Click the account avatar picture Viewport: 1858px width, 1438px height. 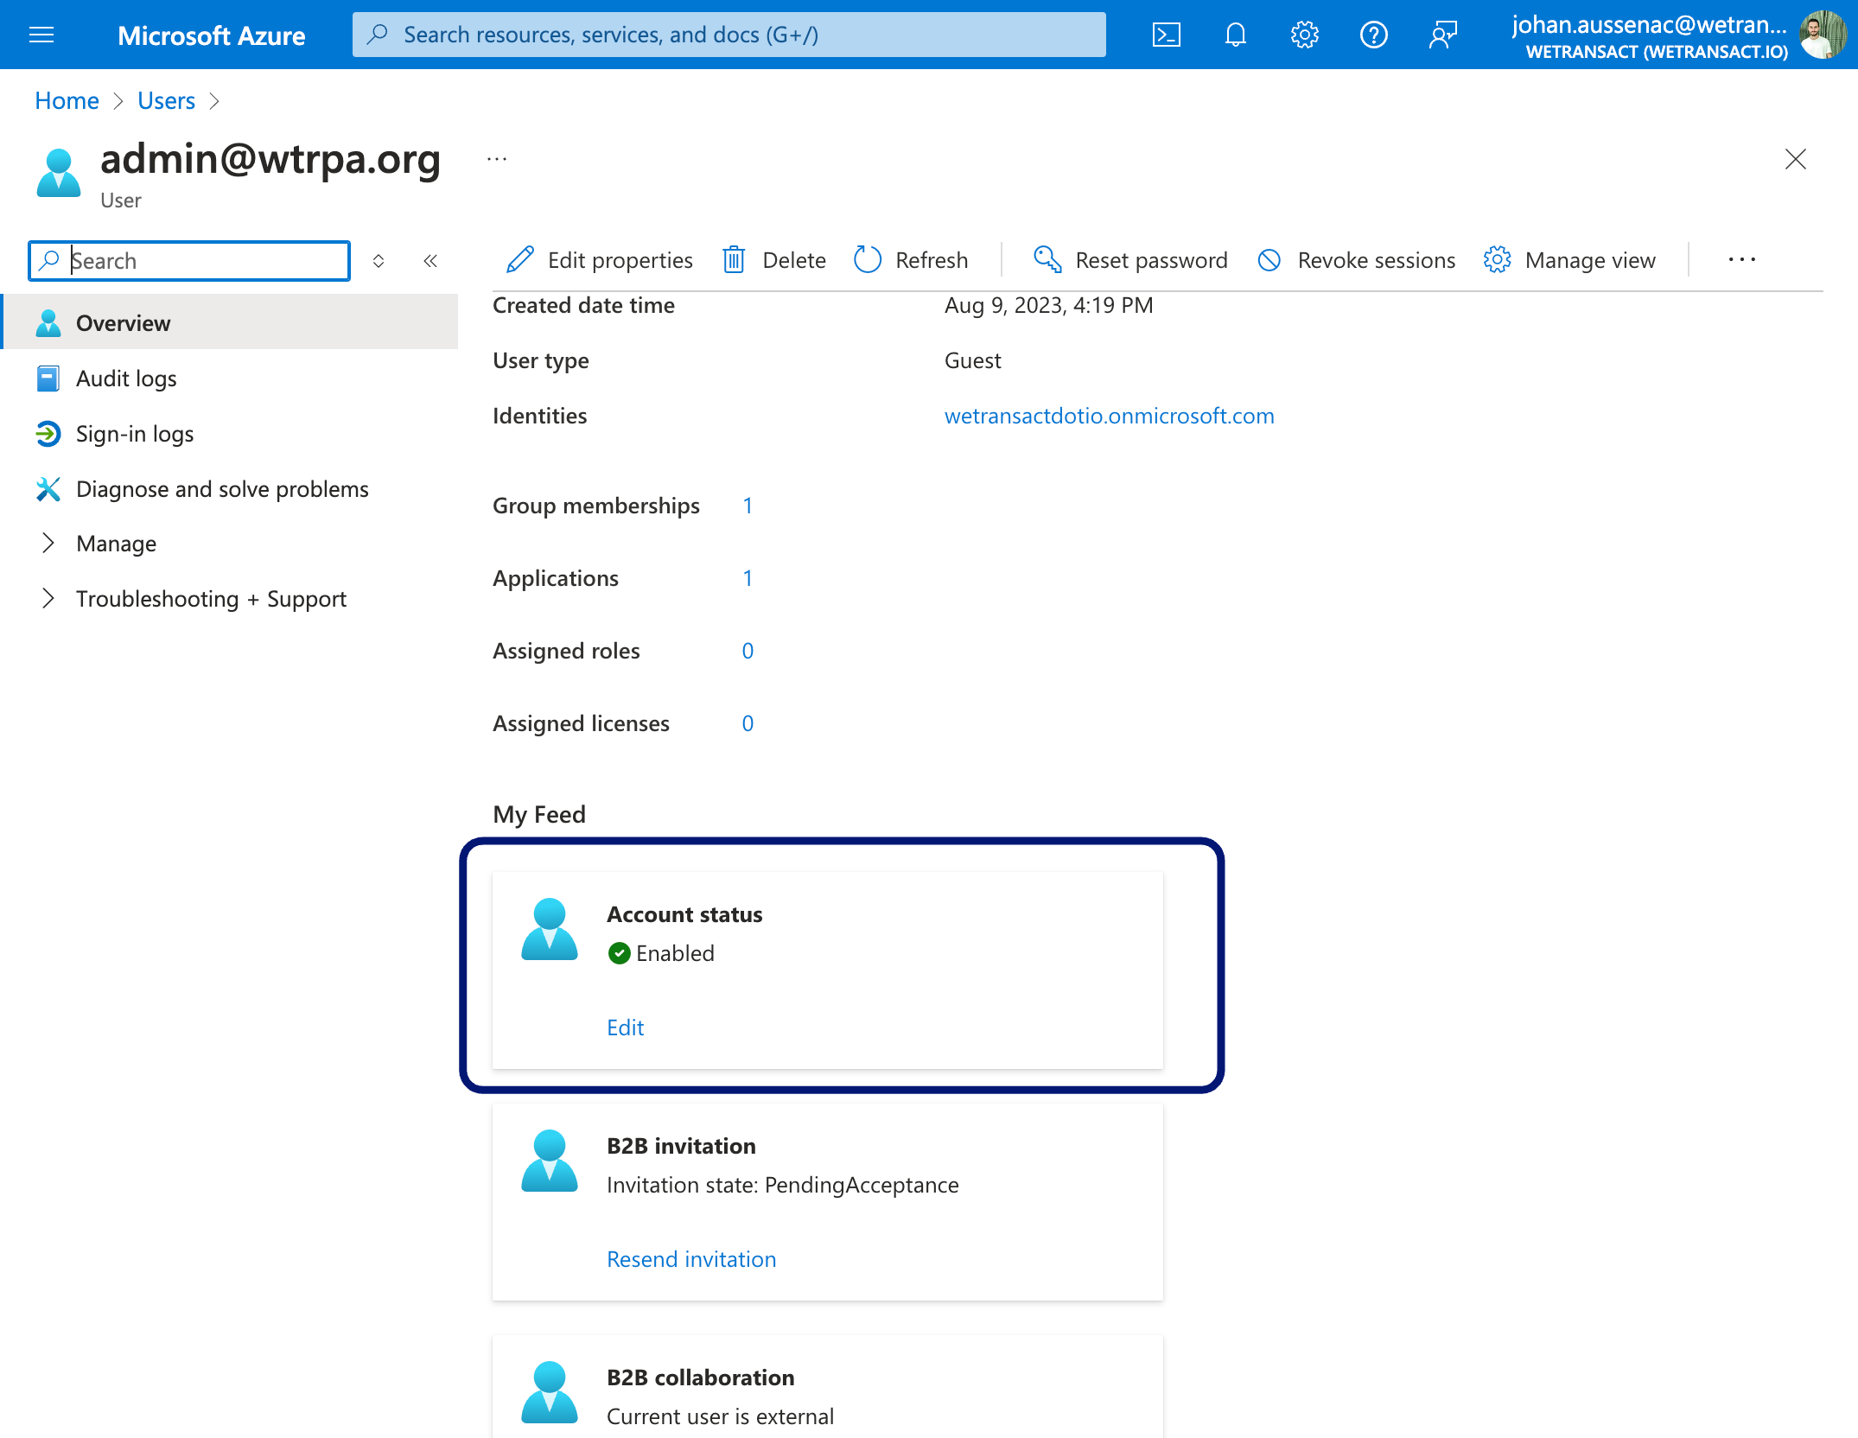[x=1823, y=35]
